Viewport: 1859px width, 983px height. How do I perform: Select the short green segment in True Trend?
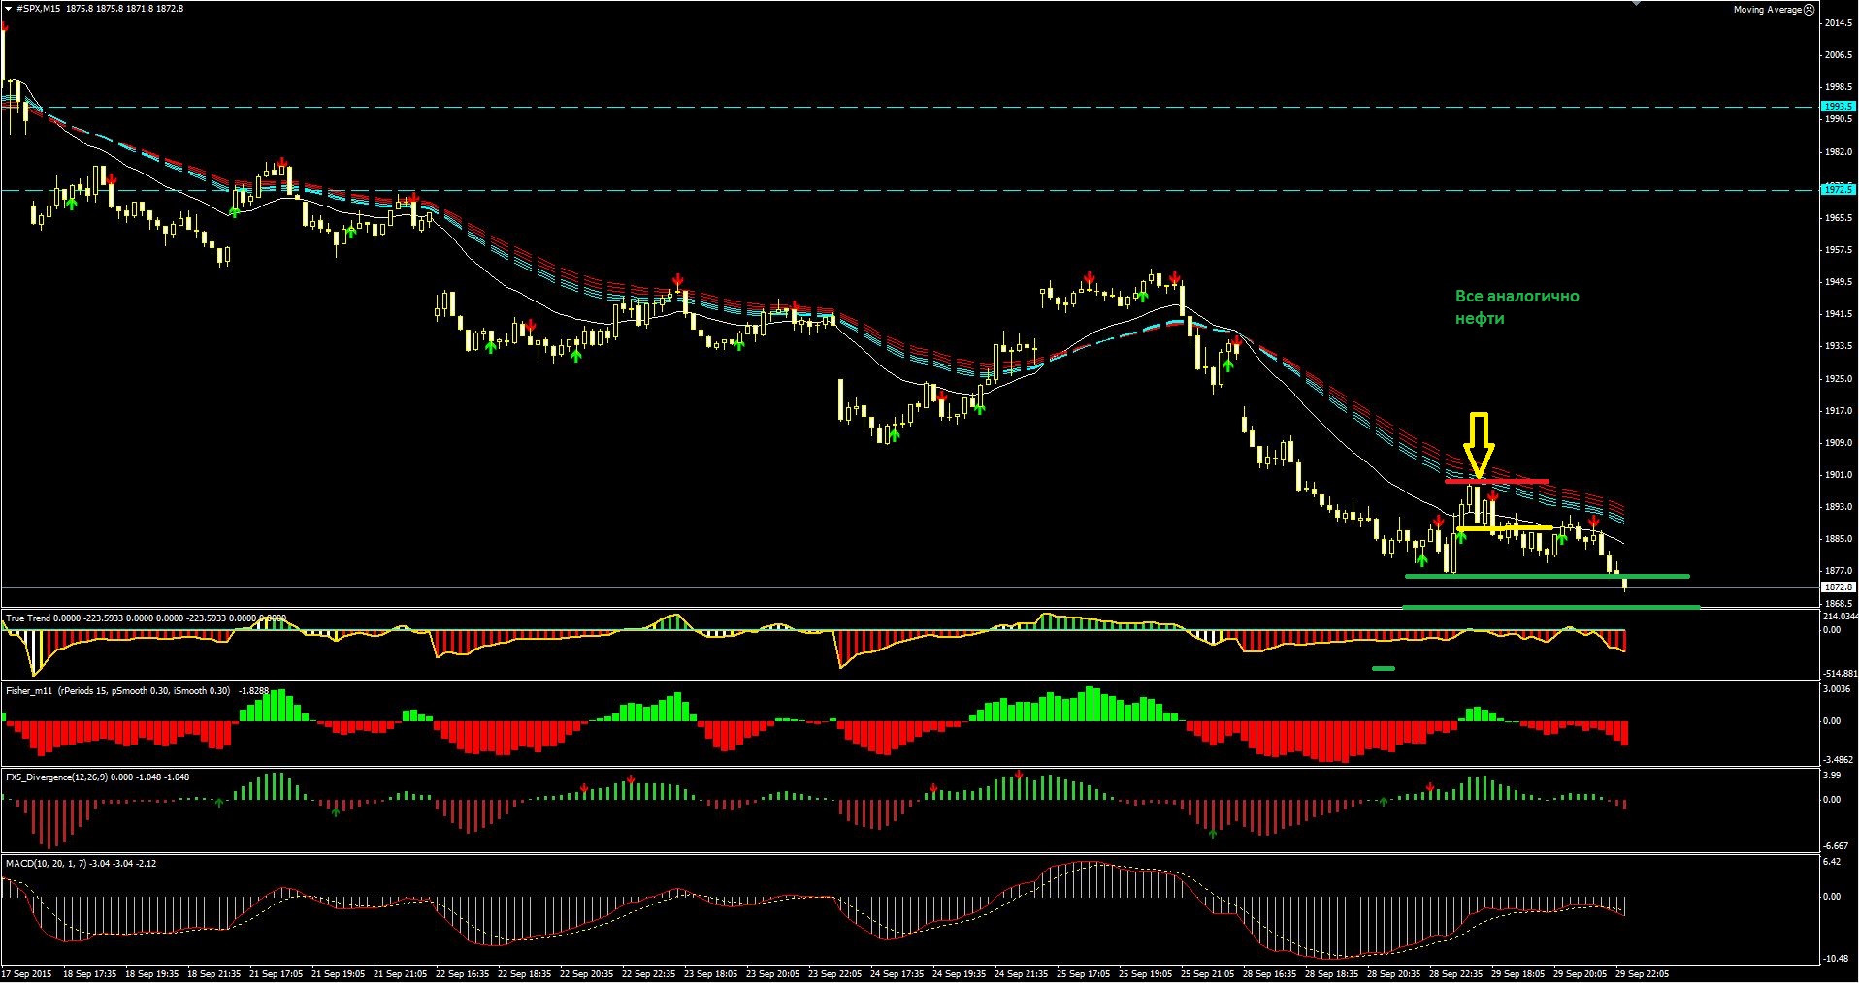click(x=1384, y=668)
